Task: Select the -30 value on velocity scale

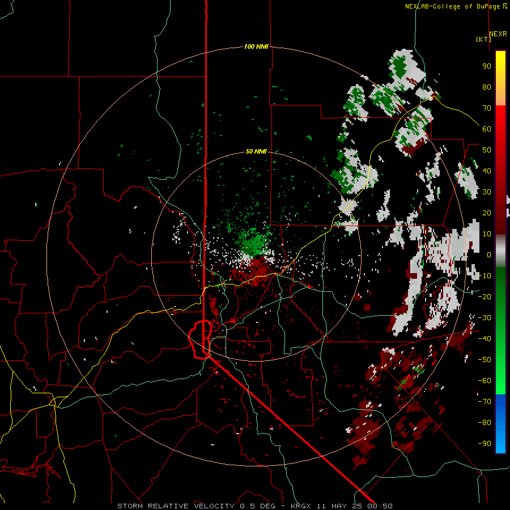Action: (x=484, y=318)
